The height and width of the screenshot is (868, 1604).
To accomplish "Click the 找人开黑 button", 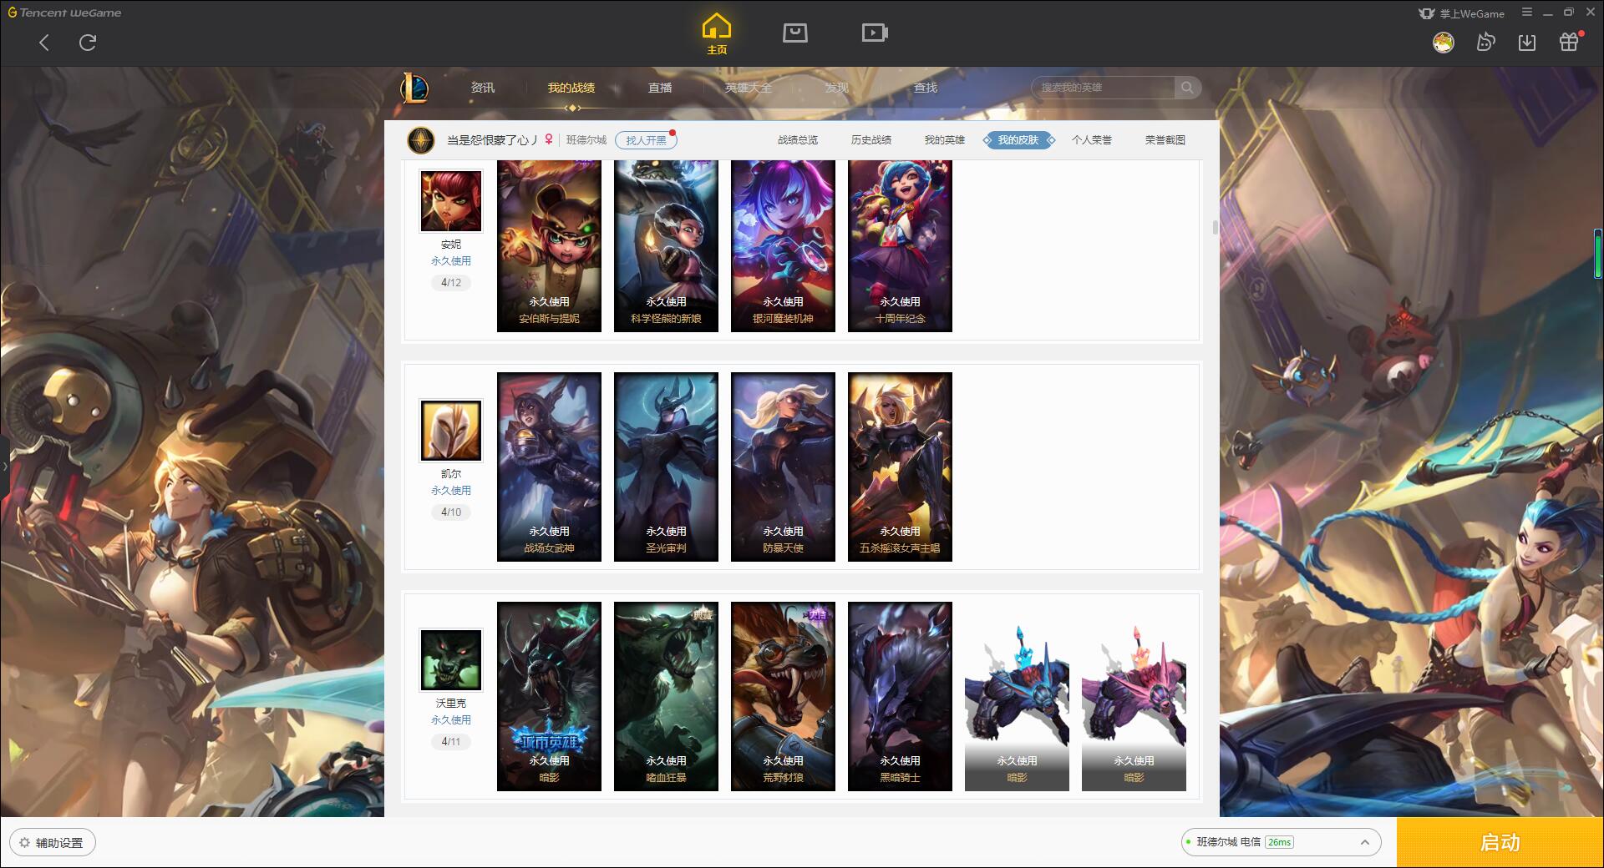I will click(x=646, y=140).
